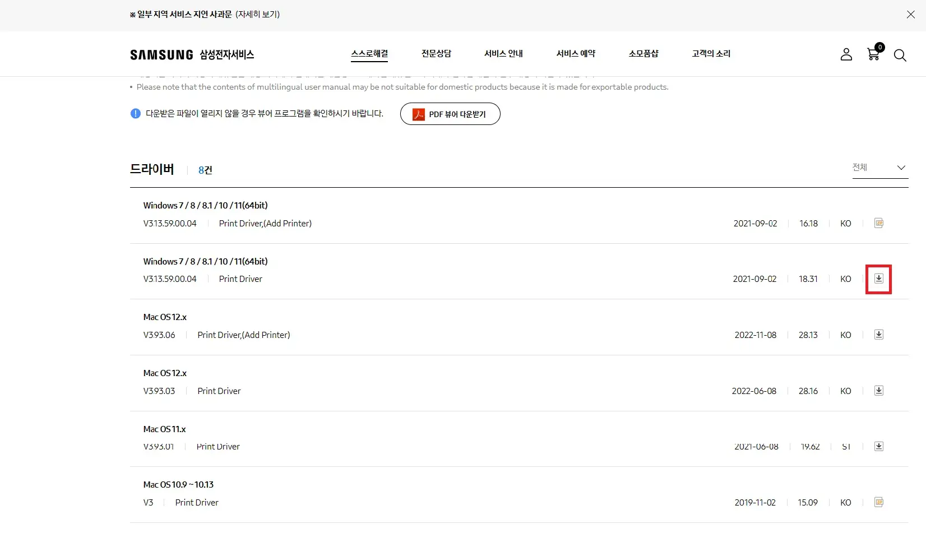Open the 고객의 소리 menu item
The height and width of the screenshot is (533, 926).
pos(710,53)
